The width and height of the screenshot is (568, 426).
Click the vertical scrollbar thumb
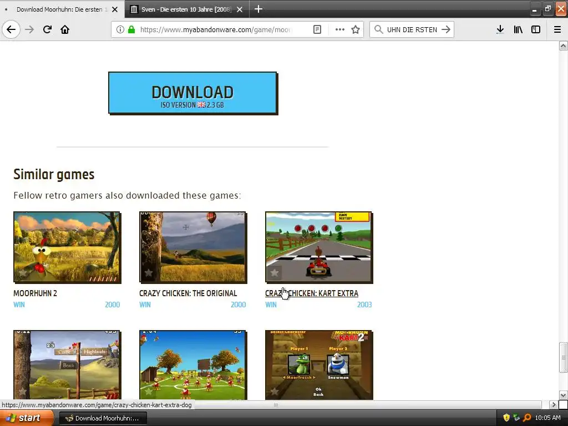coord(564,357)
